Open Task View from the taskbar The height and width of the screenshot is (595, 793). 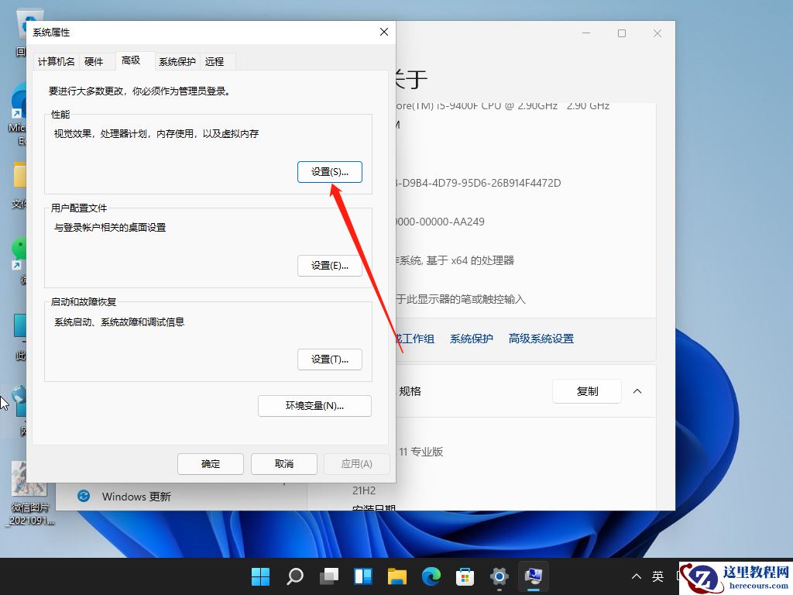tap(329, 576)
